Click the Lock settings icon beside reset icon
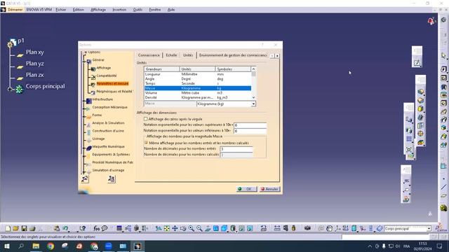 click(x=112, y=179)
